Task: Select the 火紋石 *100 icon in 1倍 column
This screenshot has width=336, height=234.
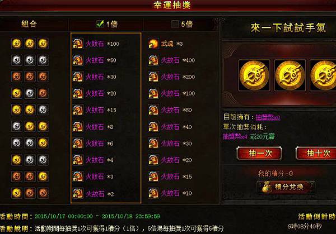Action: (x=78, y=44)
